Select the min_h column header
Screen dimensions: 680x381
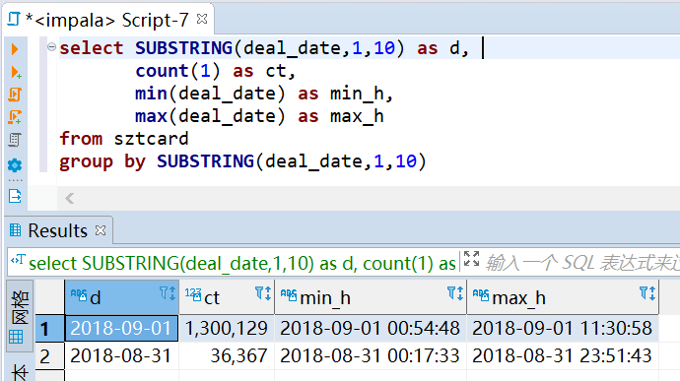click(x=370, y=297)
